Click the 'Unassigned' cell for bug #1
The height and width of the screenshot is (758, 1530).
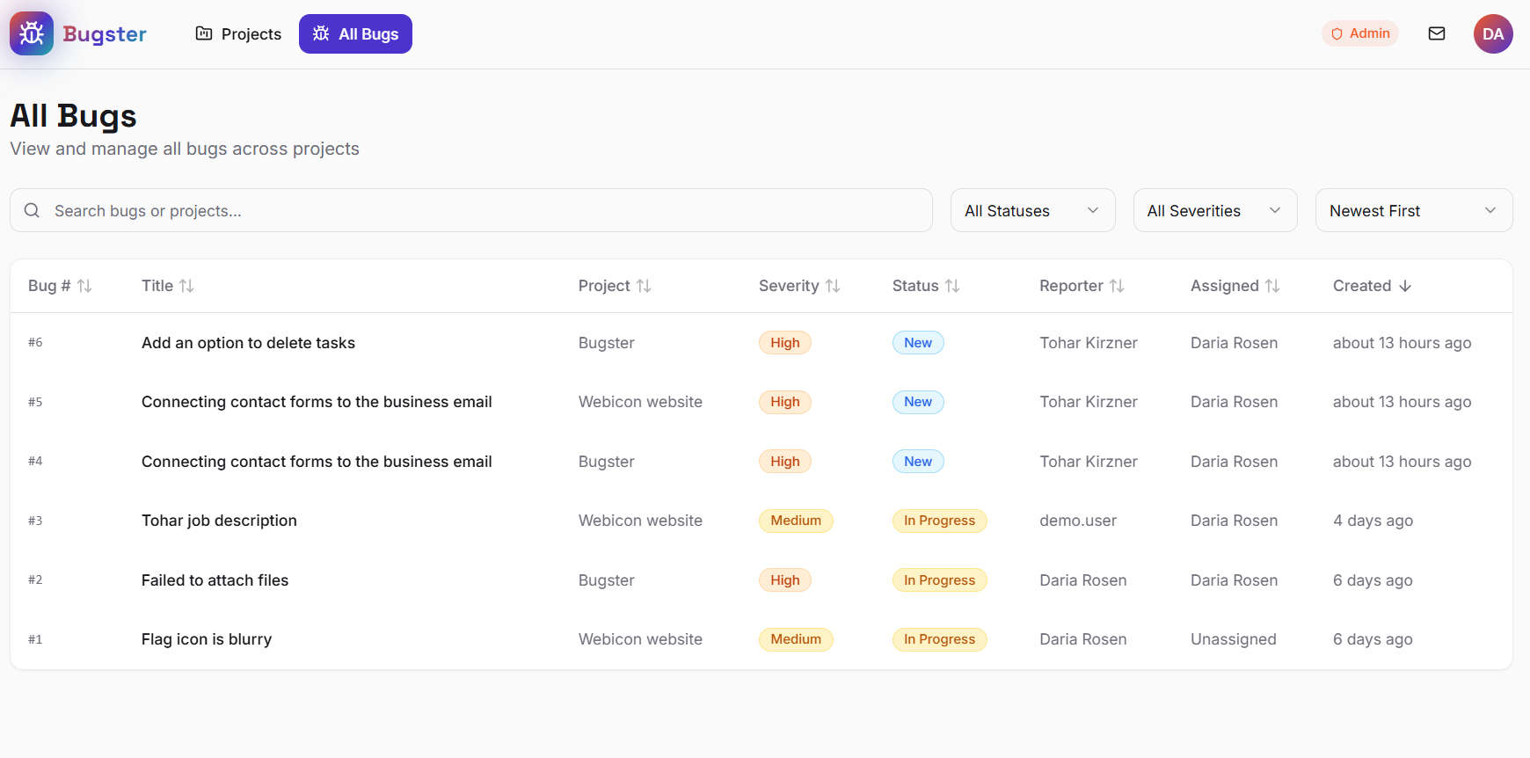[x=1233, y=639]
